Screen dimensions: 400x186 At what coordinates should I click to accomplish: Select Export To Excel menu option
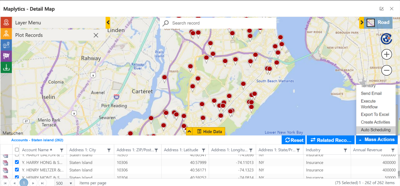pos(375,114)
